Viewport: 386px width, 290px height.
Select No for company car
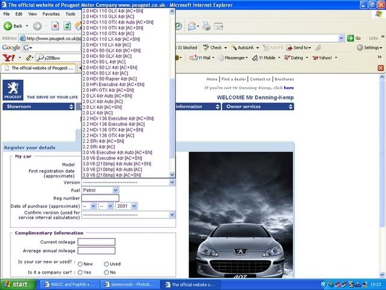[x=106, y=272]
